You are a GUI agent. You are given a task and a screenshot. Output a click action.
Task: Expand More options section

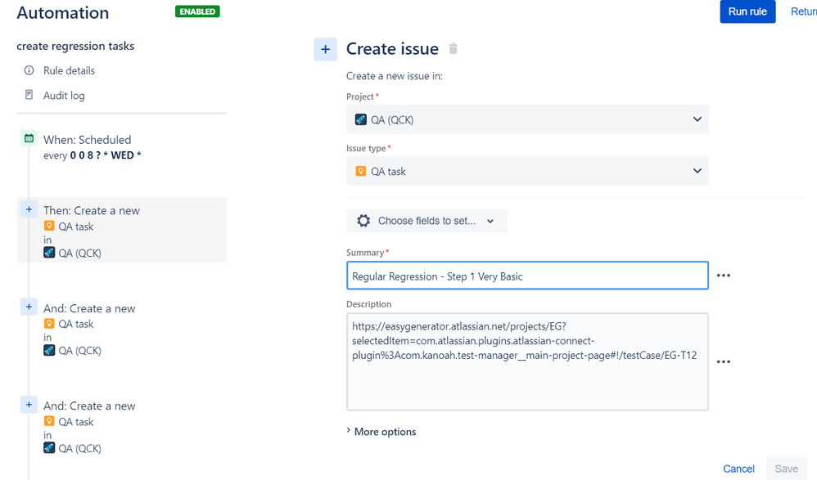click(381, 432)
